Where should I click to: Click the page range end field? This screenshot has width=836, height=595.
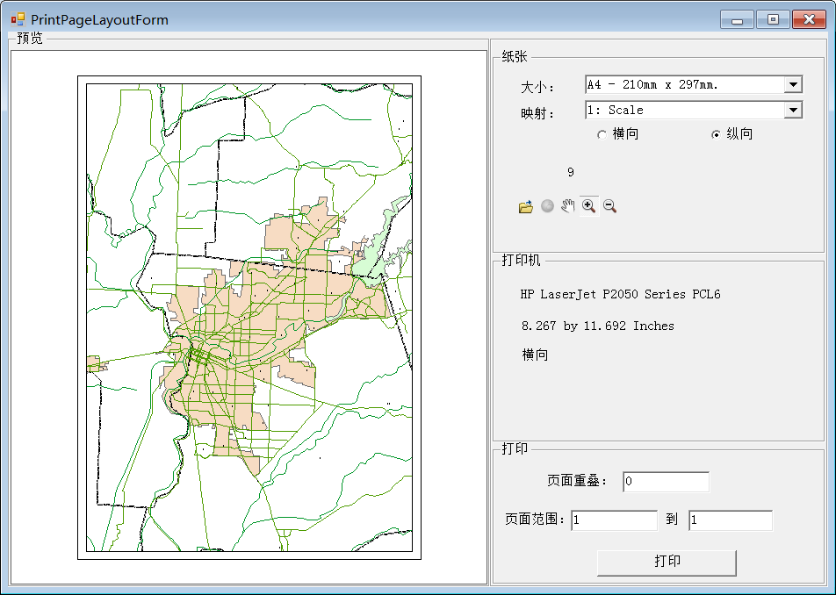pyautogui.click(x=730, y=520)
